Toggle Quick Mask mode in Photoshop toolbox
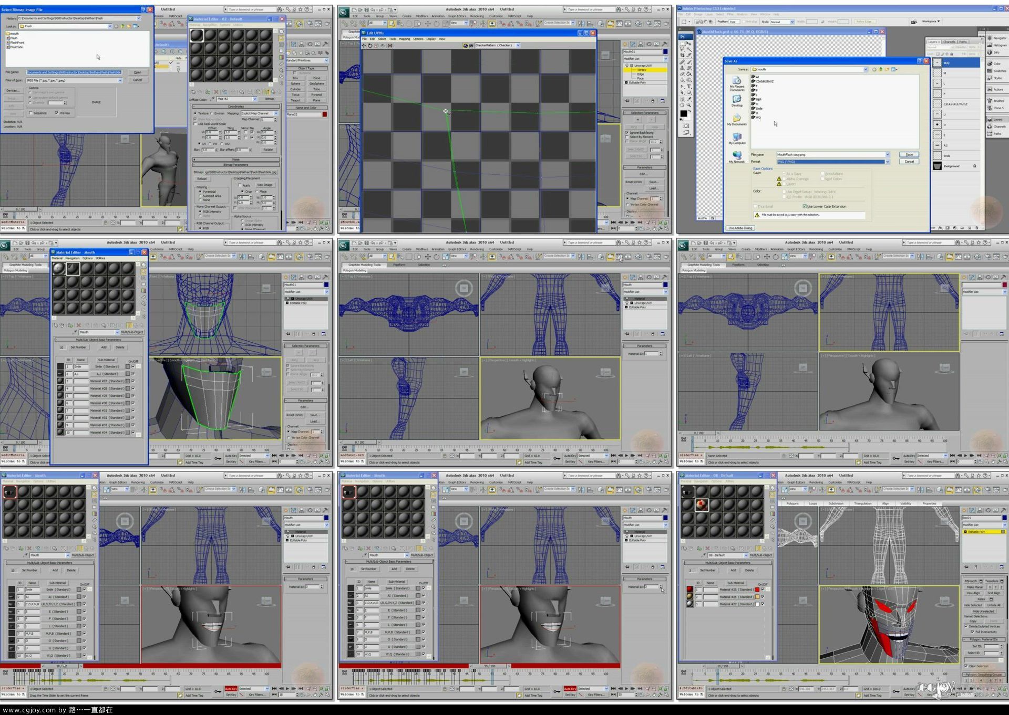 (686, 126)
